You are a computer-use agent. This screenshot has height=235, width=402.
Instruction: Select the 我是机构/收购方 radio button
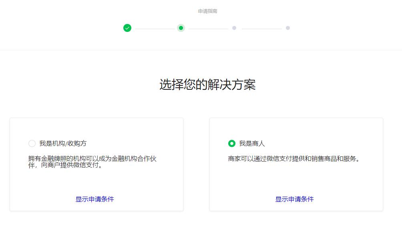click(32, 143)
